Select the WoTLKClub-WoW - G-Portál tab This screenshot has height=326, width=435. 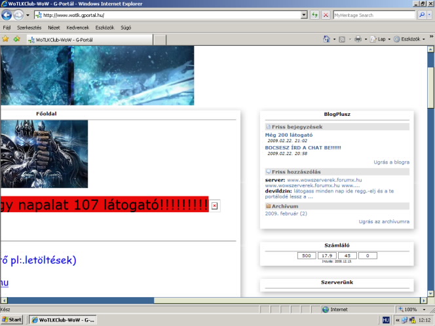90,40
